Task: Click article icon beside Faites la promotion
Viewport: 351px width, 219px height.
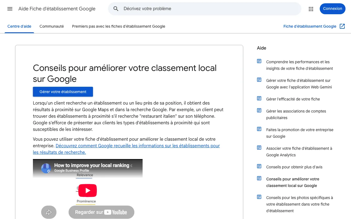Action: (259, 129)
